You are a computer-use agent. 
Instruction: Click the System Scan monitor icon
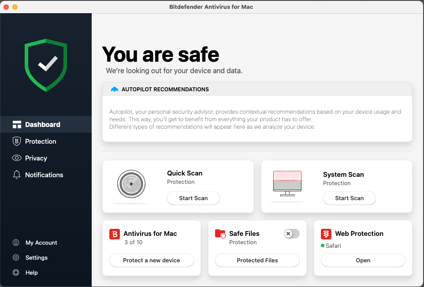tap(287, 184)
